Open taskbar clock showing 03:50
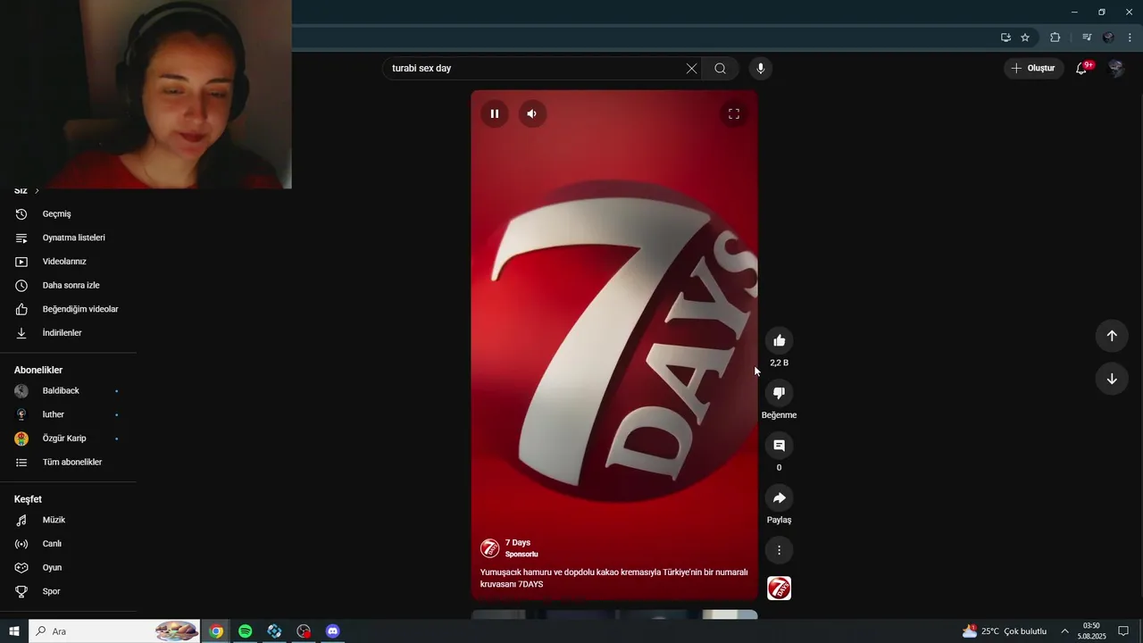Image resolution: width=1143 pixels, height=643 pixels. coord(1091,631)
